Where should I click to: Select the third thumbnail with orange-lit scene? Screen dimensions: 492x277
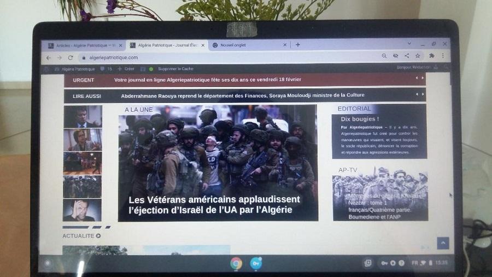83,163
